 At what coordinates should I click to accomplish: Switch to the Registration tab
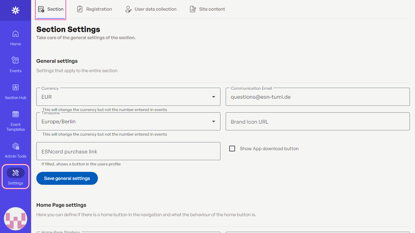[94, 9]
